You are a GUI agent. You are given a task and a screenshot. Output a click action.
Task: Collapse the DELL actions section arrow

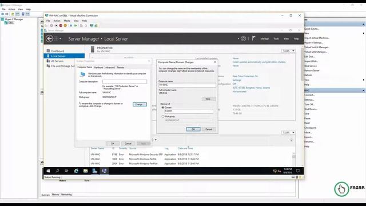click(364, 24)
